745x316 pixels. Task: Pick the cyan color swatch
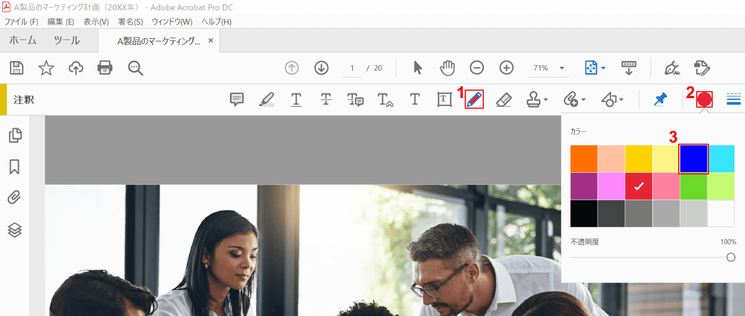pyautogui.click(x=721, y=159)
